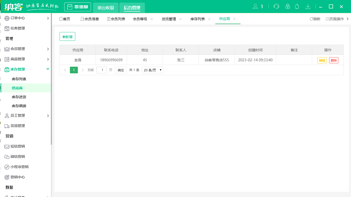Screen dimensions: 351x197
Task: Click the 订单中心 sidebar icon
Action: (x=6, y=18)
